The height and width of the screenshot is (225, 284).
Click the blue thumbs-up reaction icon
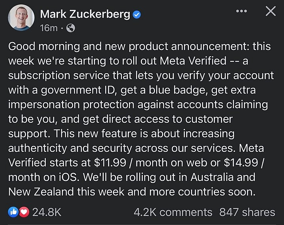[13, 212]
